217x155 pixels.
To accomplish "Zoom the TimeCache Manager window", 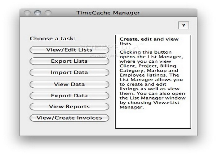I will 48,13.
